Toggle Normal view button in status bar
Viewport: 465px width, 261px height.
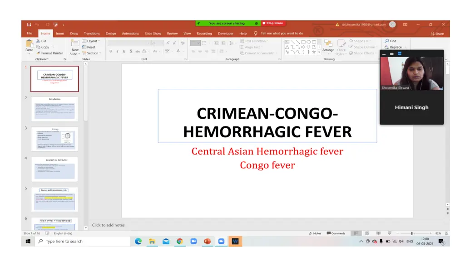356,233
